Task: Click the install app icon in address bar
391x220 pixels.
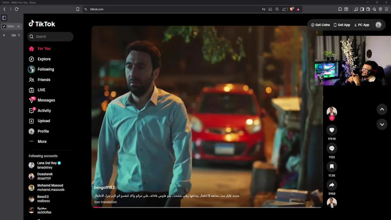Action: click(x=270, y=9)
